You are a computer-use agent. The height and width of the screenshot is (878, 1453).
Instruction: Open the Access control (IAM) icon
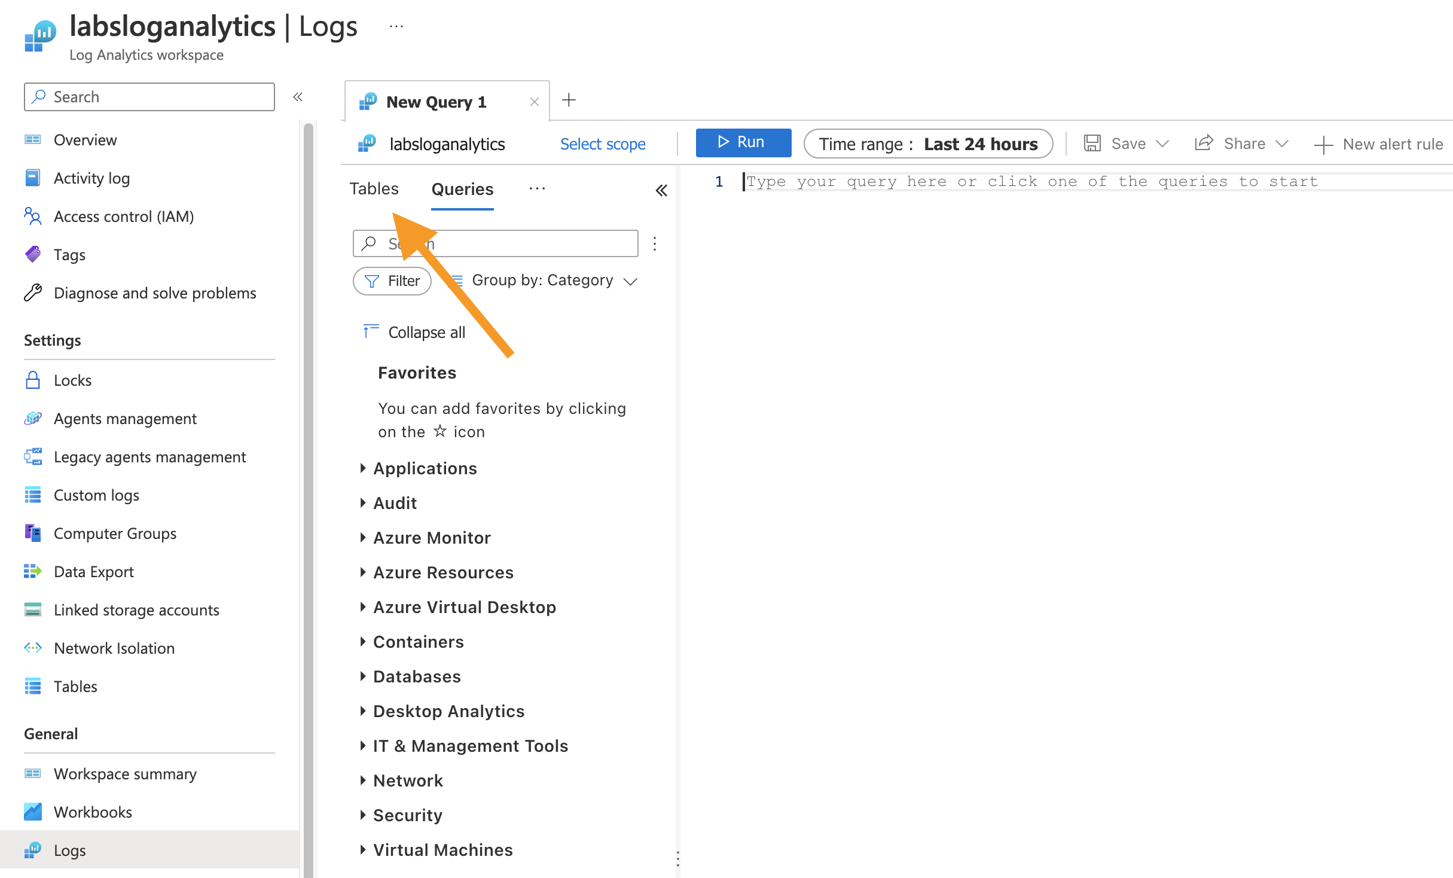click(x=32, y=217)
